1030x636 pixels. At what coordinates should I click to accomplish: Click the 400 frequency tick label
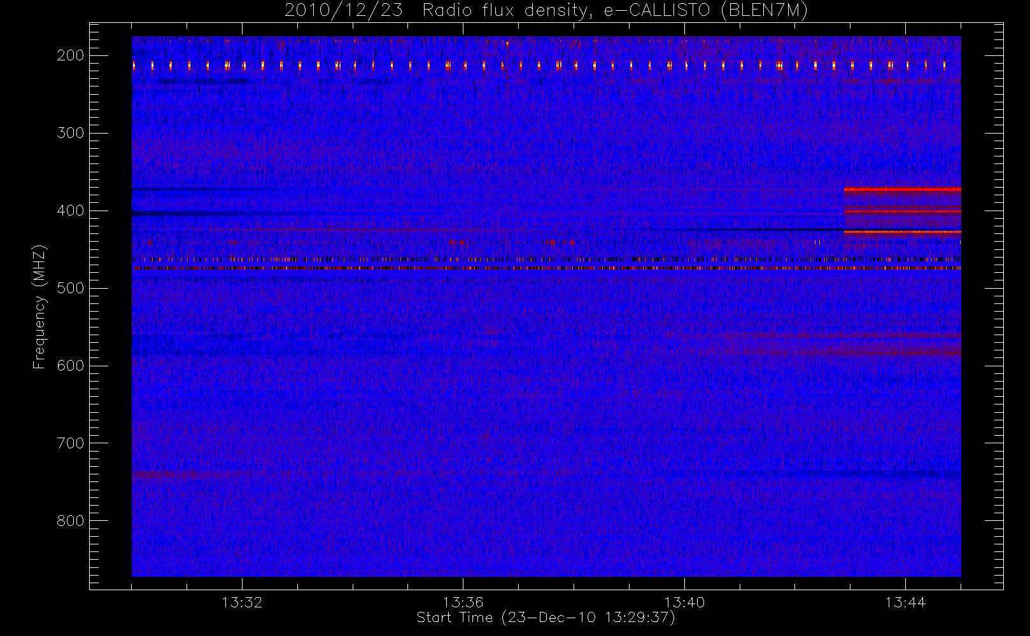(x=70, y=211)
